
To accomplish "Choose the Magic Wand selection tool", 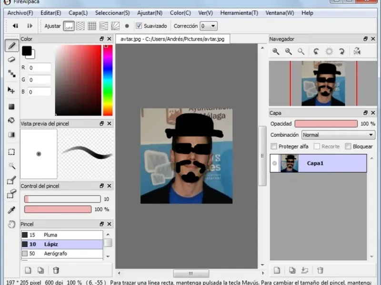I will click(x=12, y=166).
